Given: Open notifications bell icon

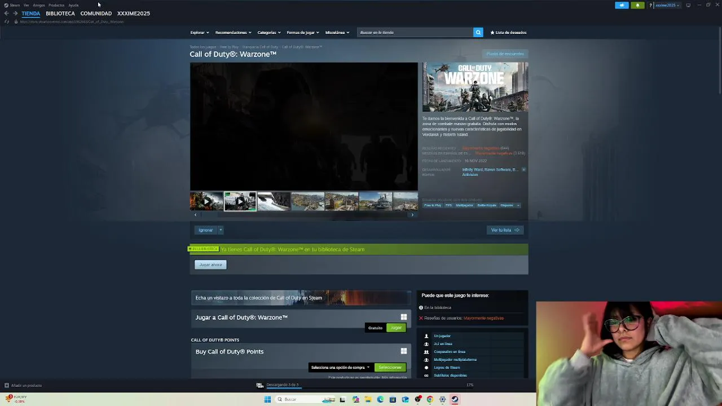Looking at the screenshot, I should 637,5.
